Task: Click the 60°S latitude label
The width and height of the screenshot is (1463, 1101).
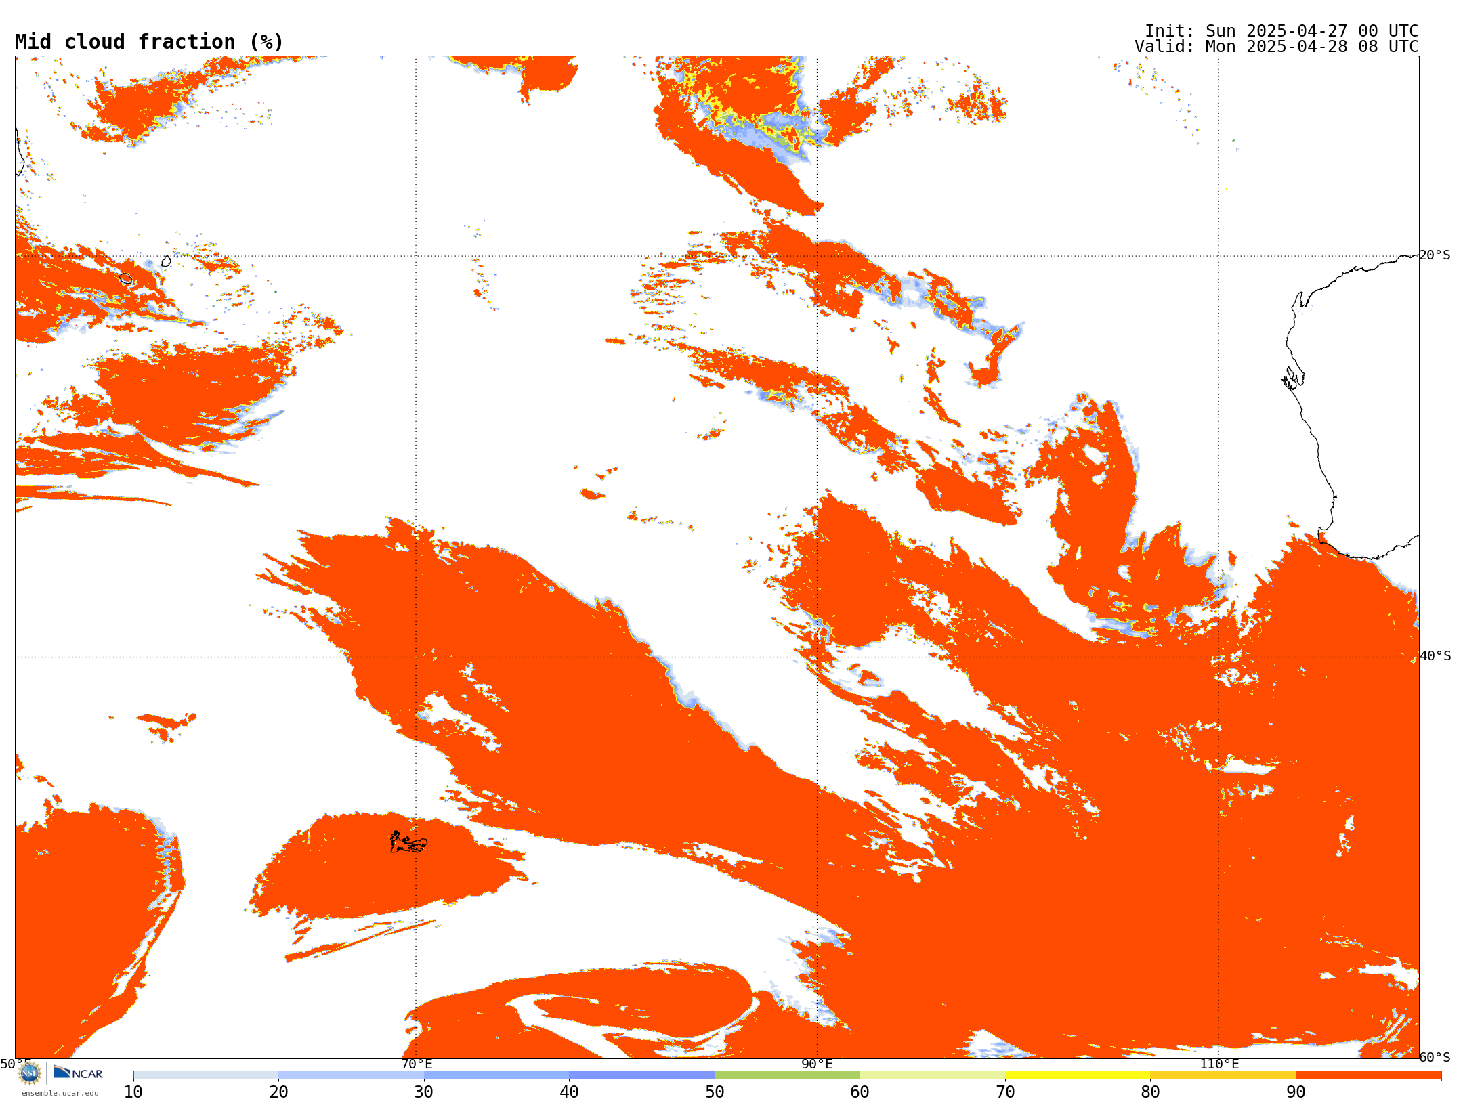Action: click(1435, 1057)
